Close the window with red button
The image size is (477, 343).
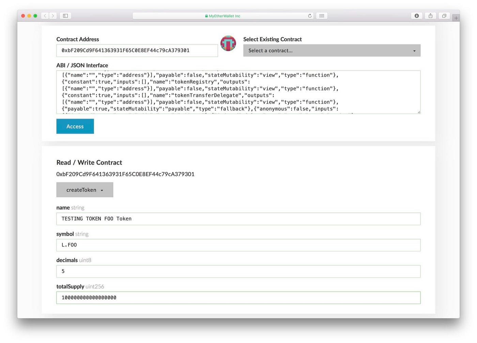23,16
